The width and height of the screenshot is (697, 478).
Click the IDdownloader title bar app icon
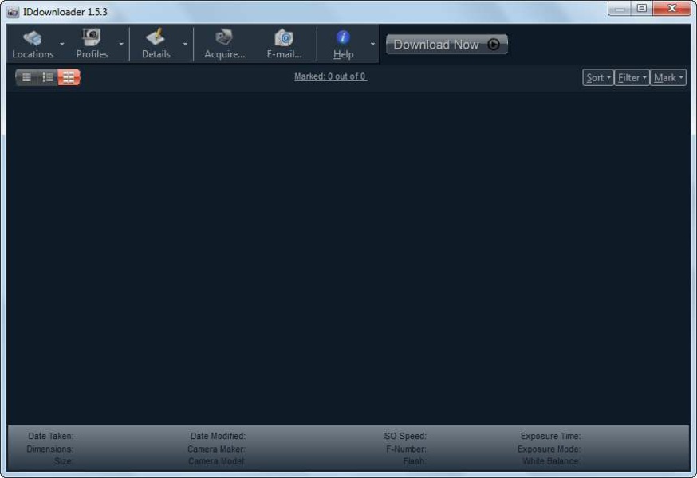tap(13, 11)
